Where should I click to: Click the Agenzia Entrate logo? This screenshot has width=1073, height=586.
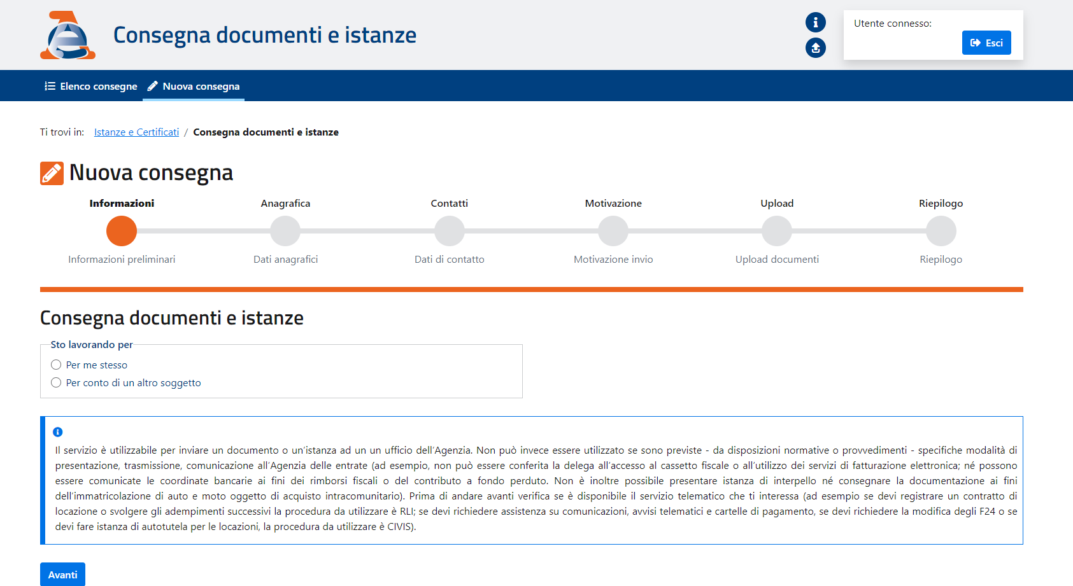point(68,35)
